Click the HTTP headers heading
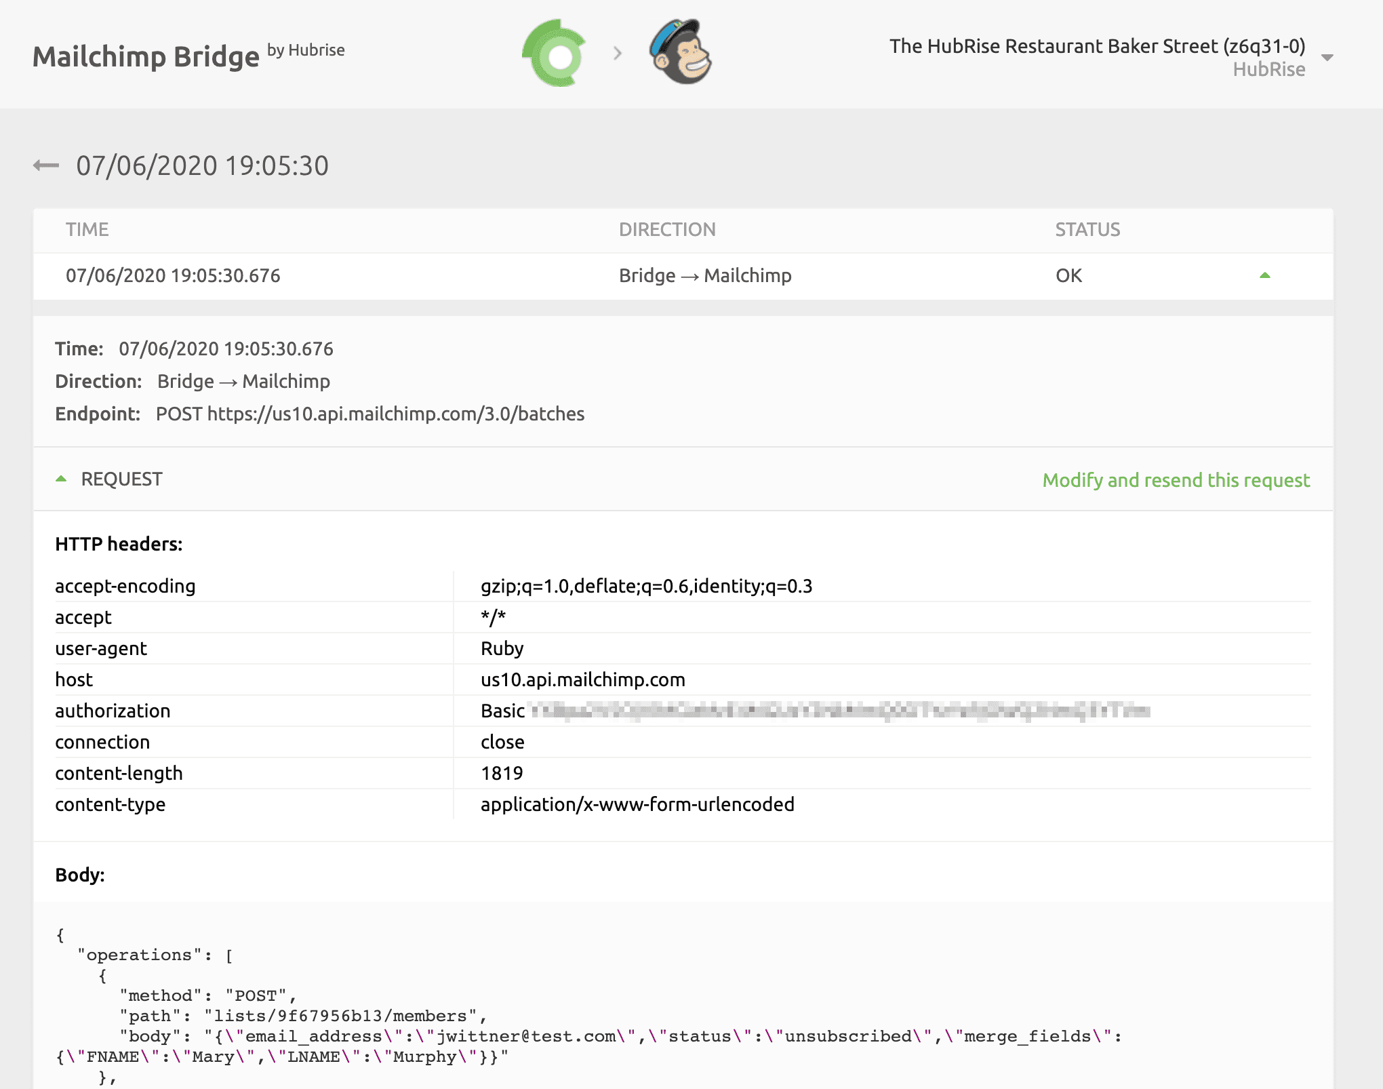 (x=119, y=544)
